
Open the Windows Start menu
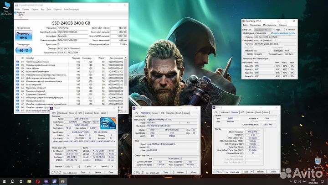pos(4,181)
